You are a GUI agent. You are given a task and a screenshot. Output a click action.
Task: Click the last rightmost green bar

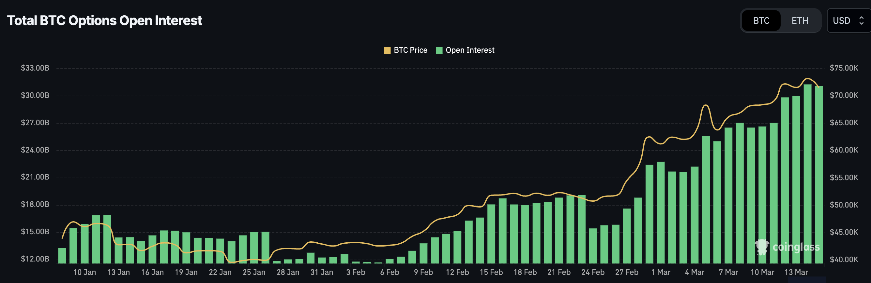pos(818,174)
